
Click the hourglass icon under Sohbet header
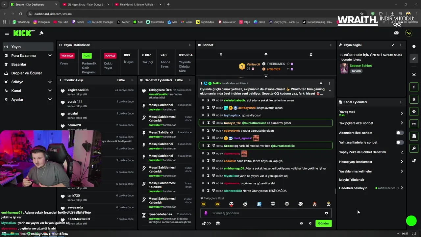pos(311,54)
